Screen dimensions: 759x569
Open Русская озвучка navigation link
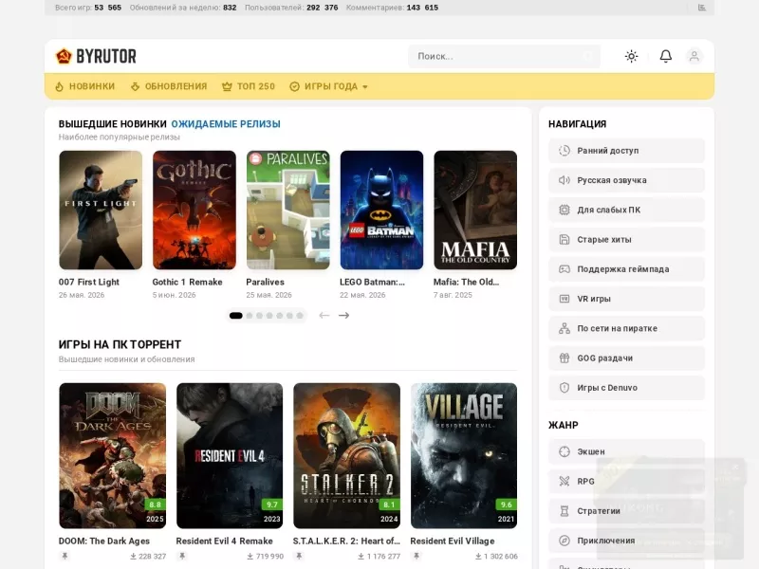point(626,180)
